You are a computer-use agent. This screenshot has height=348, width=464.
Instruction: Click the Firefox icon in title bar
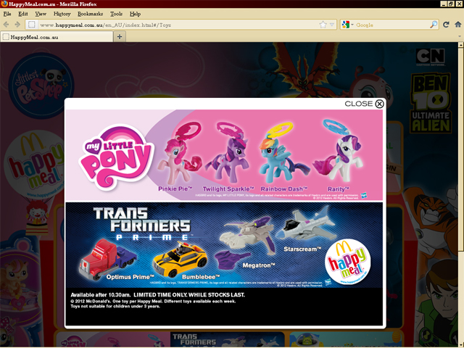point(4,4)
